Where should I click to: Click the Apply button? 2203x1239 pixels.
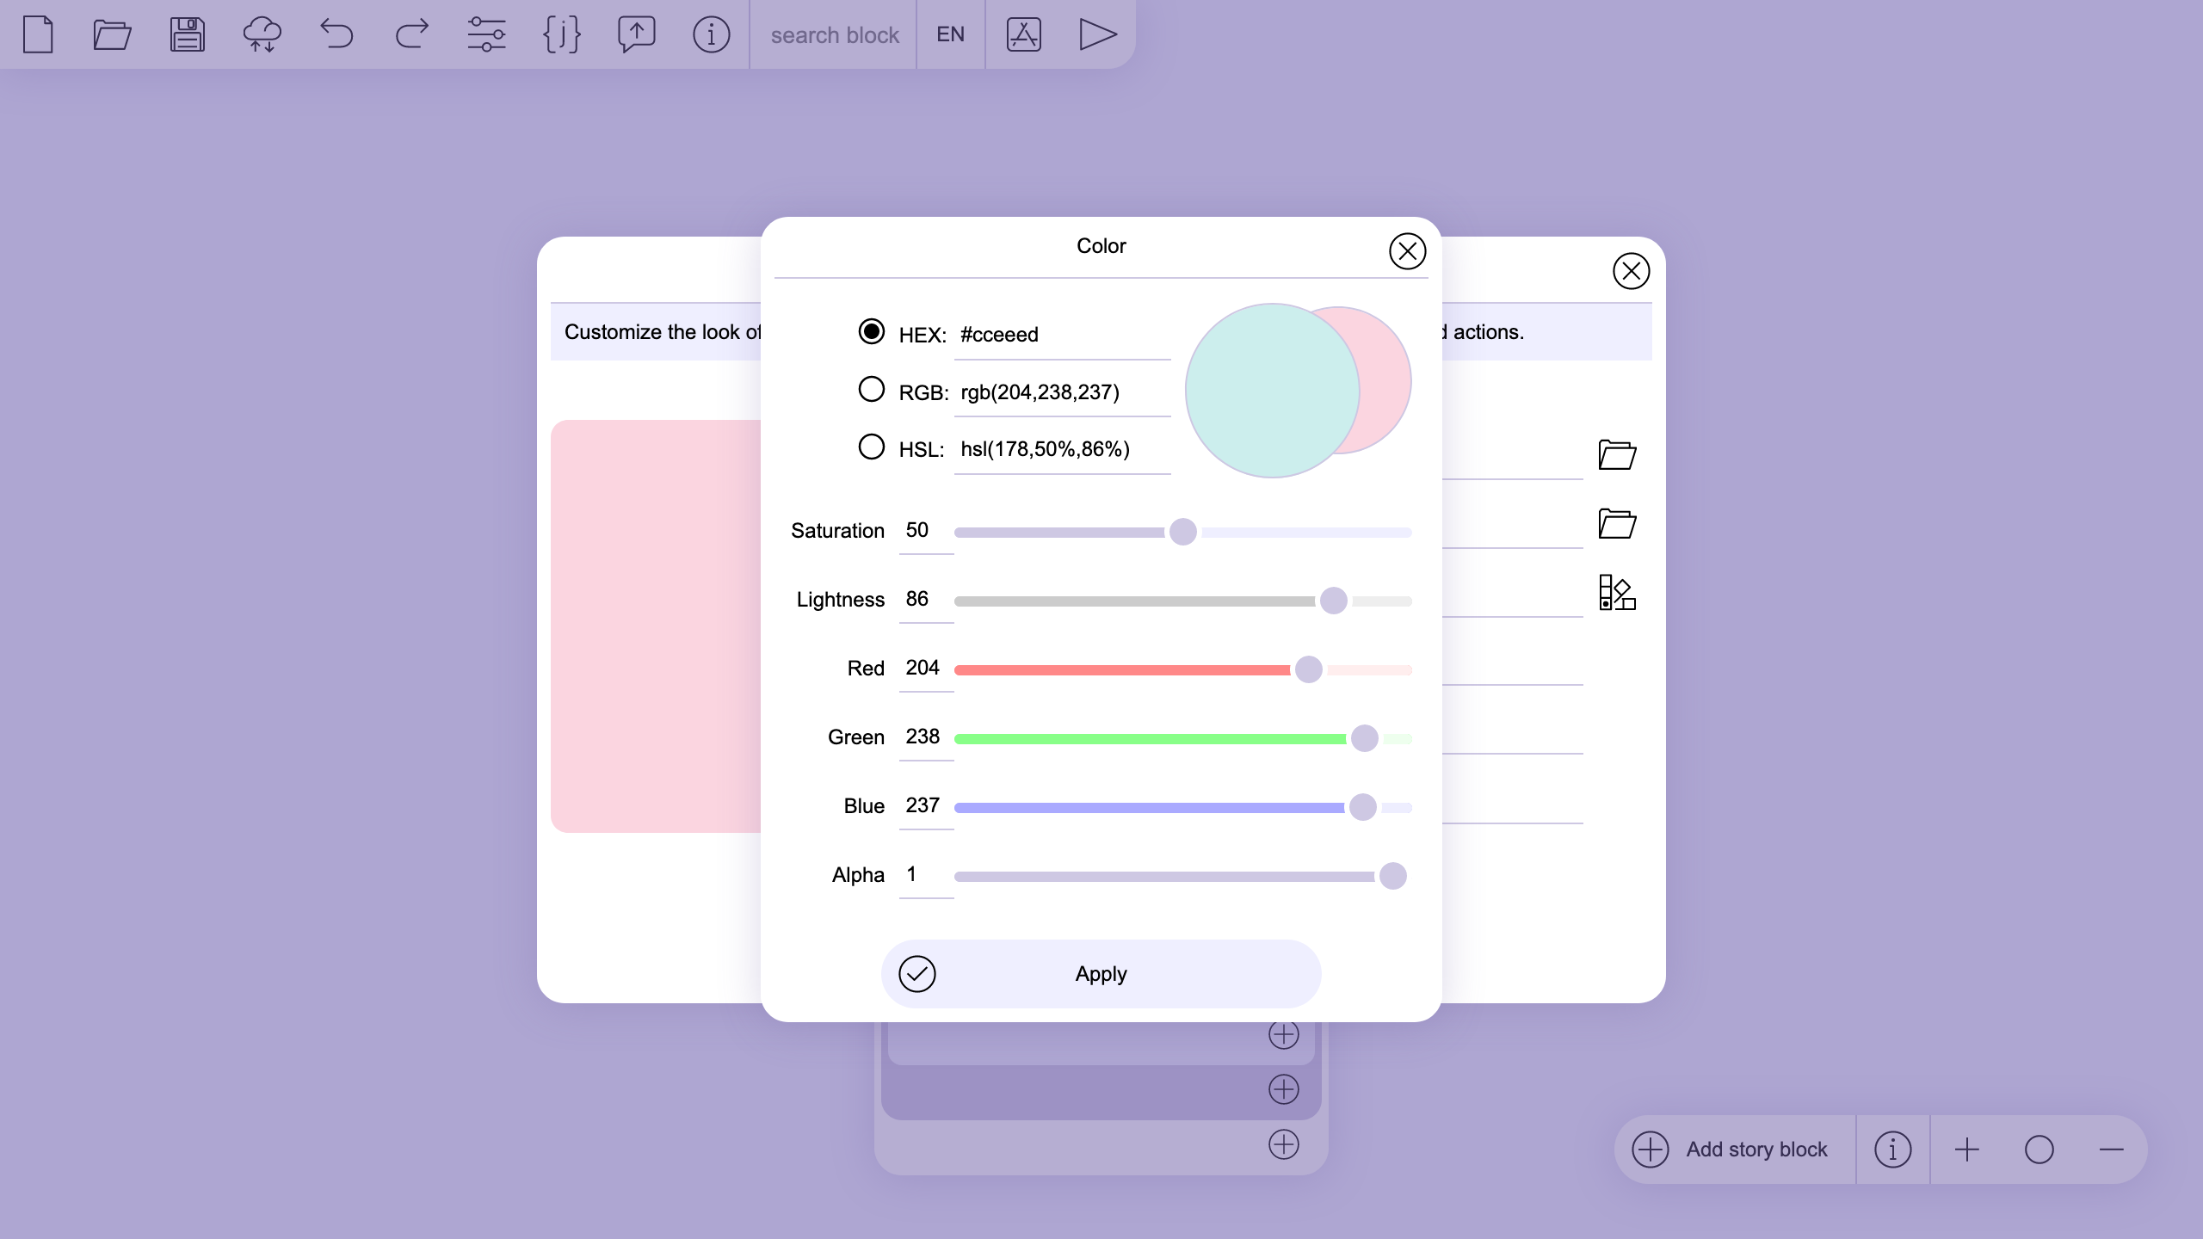click(1101, 974)
